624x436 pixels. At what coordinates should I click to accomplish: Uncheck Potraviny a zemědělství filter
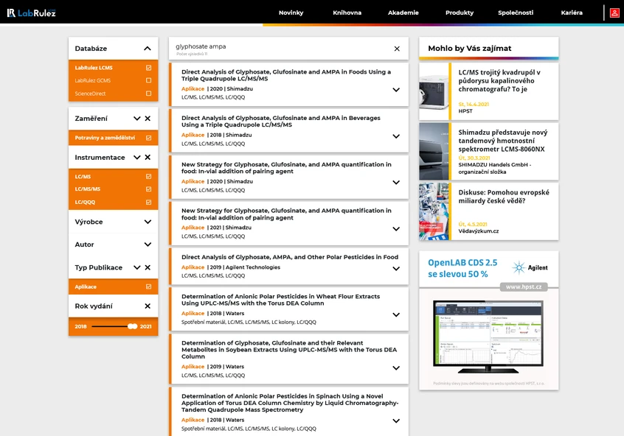148,138
